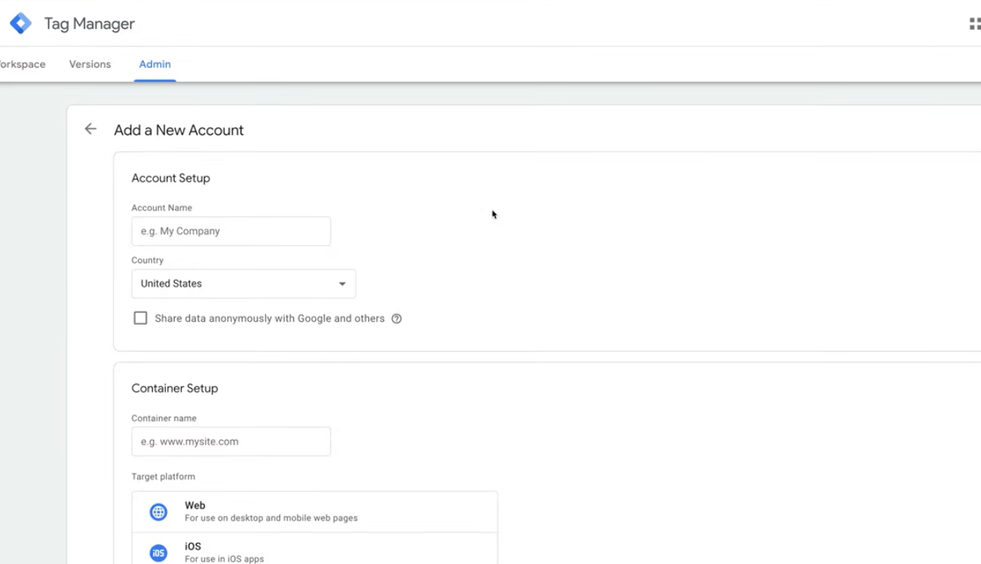Select the Admin tab

pos(155,65)
